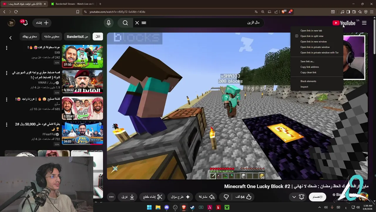Click the Create (إنشاء) plus button
Screen dimensions: 376x212
(42, 23)
